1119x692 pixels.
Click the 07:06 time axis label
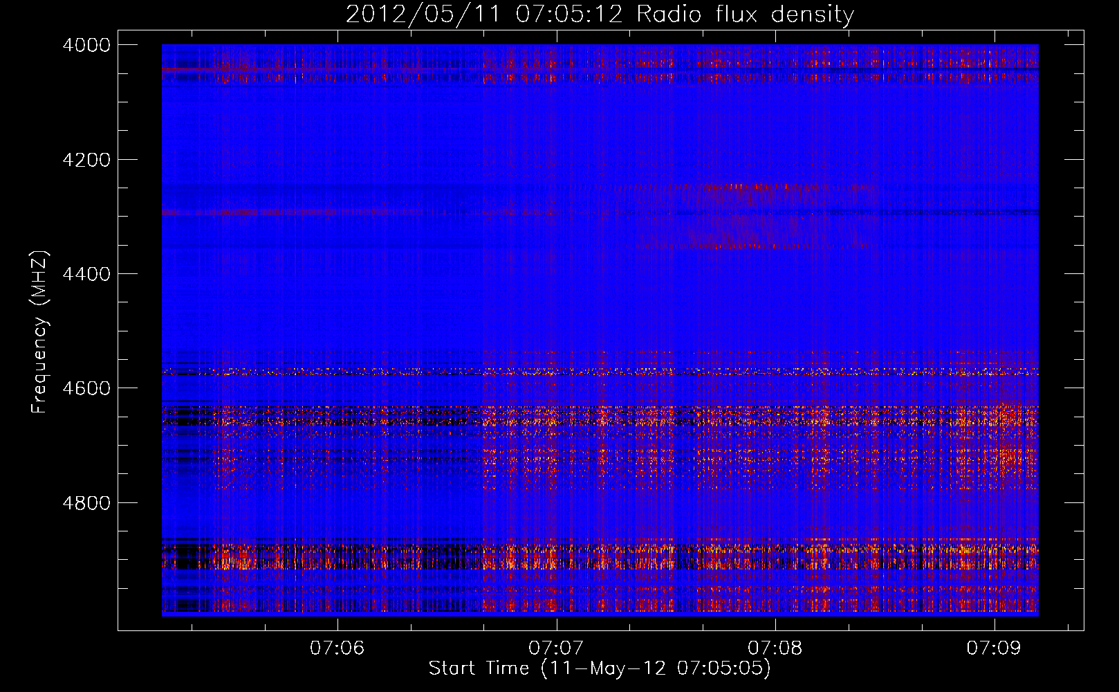pos(337,648)
